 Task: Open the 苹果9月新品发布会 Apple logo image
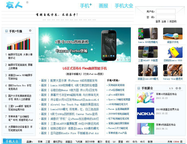(146, 129)
